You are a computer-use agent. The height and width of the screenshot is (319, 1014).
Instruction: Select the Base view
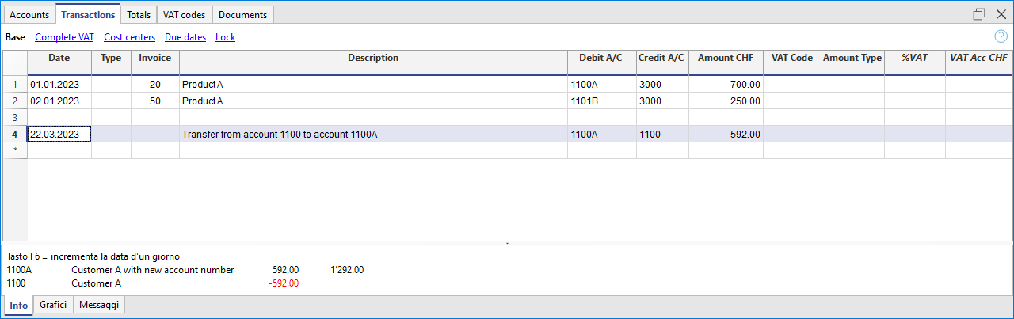pos(15,37)
